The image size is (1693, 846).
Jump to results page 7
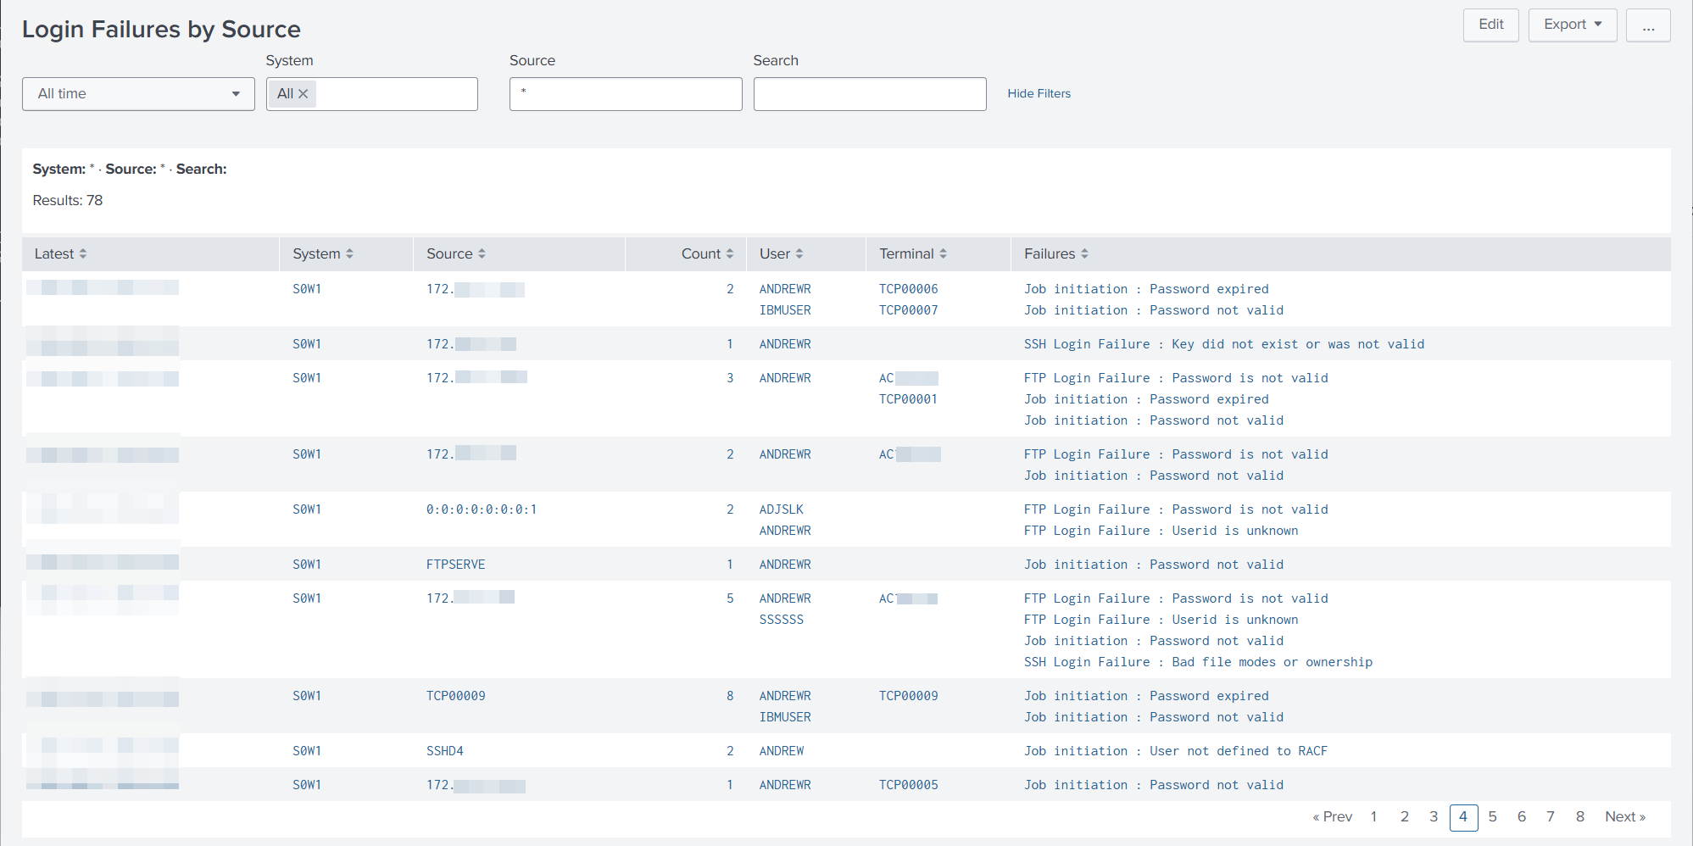tap(1551, 817)
